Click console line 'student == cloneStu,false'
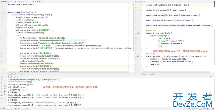The width and height of the screenshot is (215, 110). [x=21, y=85]
